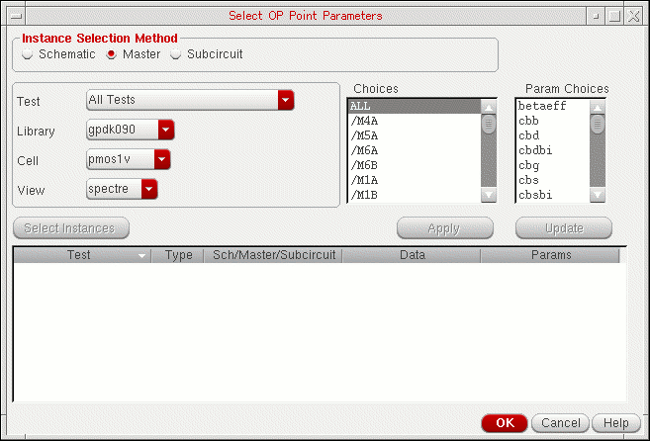Select ALL in the Choices list
The image size is (650, 441).
[415, 106]
